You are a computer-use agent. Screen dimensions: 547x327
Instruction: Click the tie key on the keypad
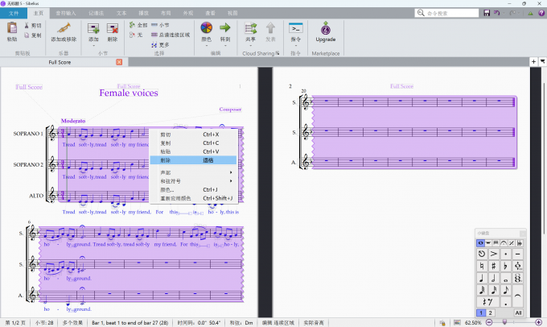tap(518, 296)
